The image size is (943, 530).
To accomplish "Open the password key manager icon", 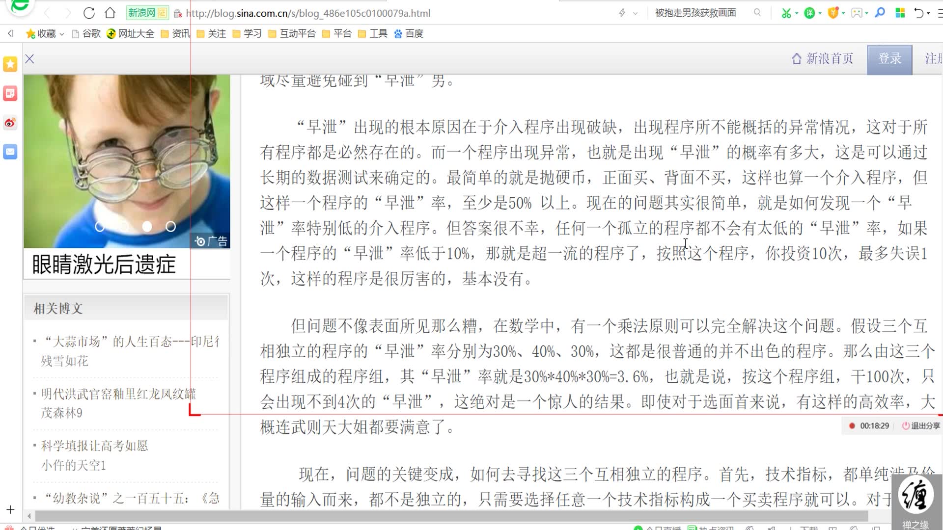I will pyautogui.click(x=880, y=13).
